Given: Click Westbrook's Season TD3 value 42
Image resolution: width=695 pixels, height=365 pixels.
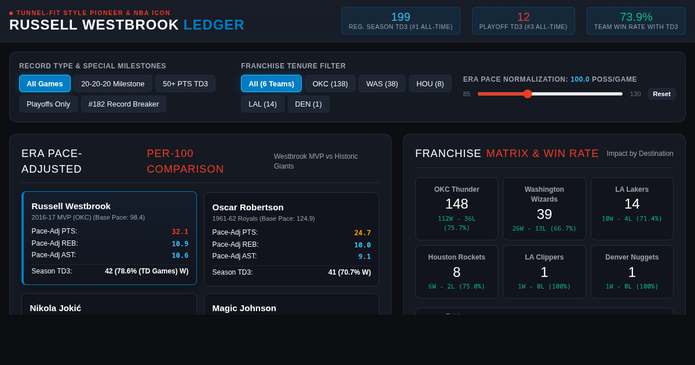Looking at the screenshot, I should pyautogui.click(x=147, y=271).
